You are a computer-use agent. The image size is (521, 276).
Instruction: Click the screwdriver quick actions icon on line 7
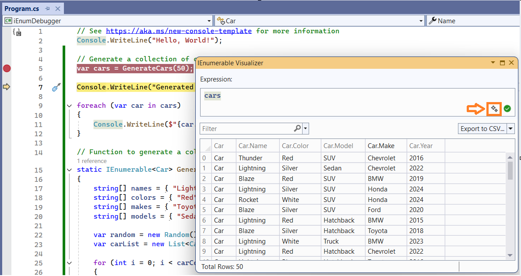coord(56,87)
